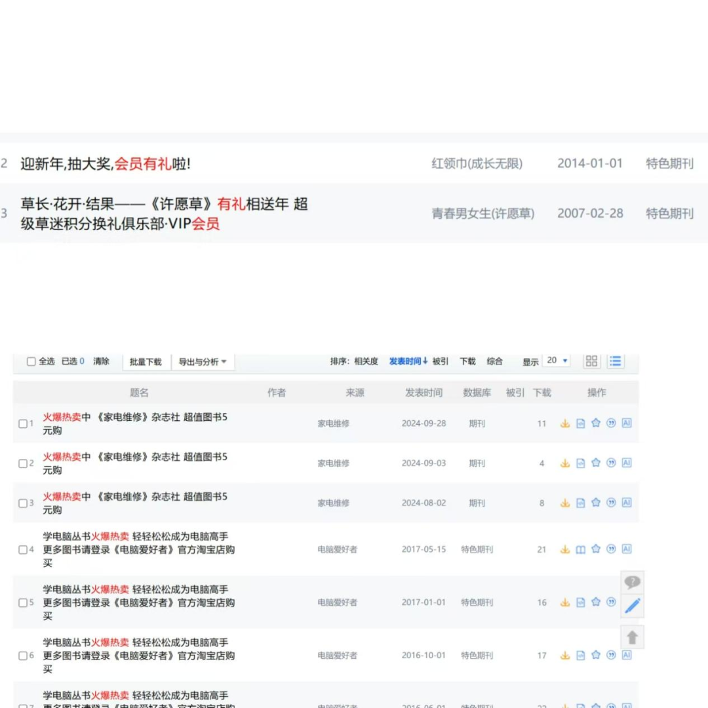Favorite the 2017-05-15 电脑爱好者 article
This screenshot has height=708, width=708.
pyautogui.click(x=596, y=549)
